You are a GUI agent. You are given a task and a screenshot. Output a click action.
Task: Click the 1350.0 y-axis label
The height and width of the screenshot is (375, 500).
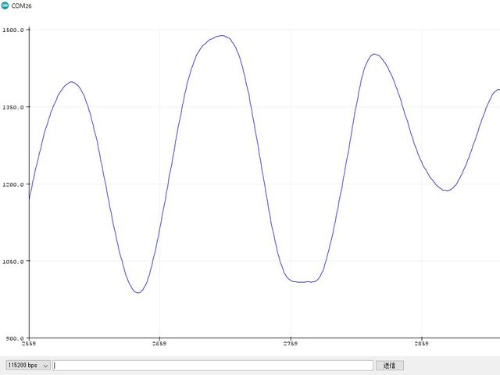(13, 107)
